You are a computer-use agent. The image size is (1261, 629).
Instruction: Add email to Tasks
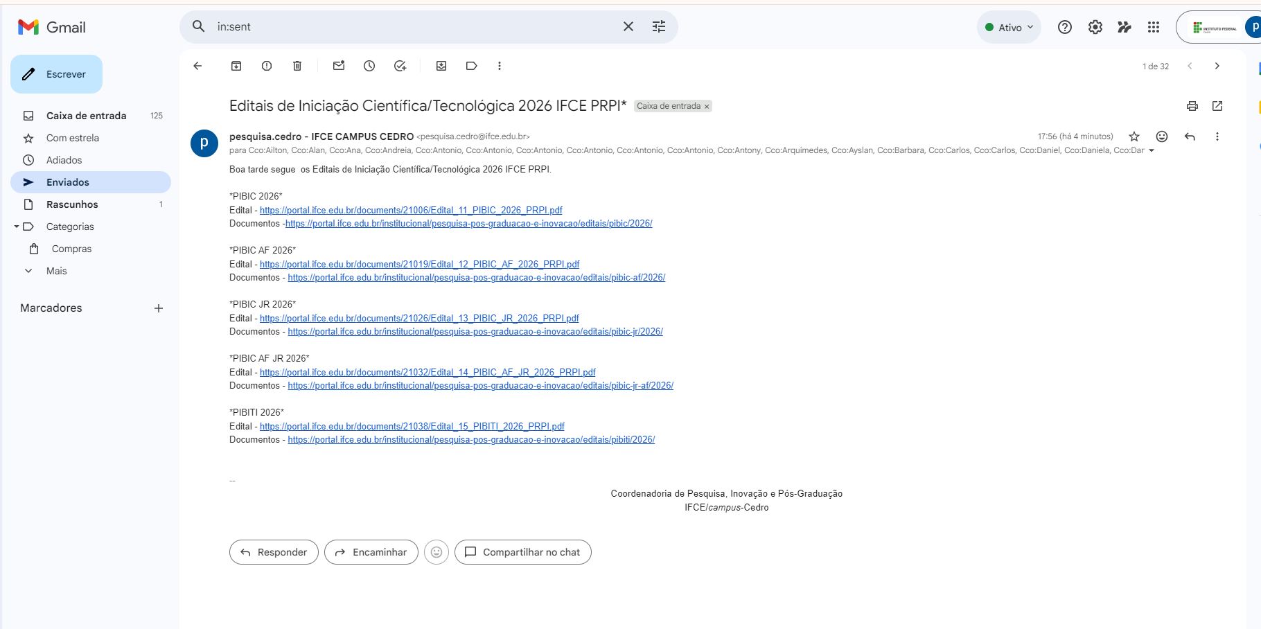[400, 66]
